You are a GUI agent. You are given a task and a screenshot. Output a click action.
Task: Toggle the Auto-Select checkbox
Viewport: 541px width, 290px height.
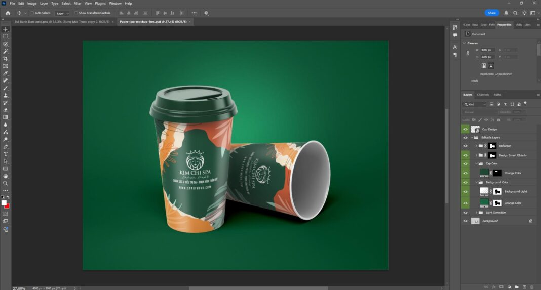[32, 13]
